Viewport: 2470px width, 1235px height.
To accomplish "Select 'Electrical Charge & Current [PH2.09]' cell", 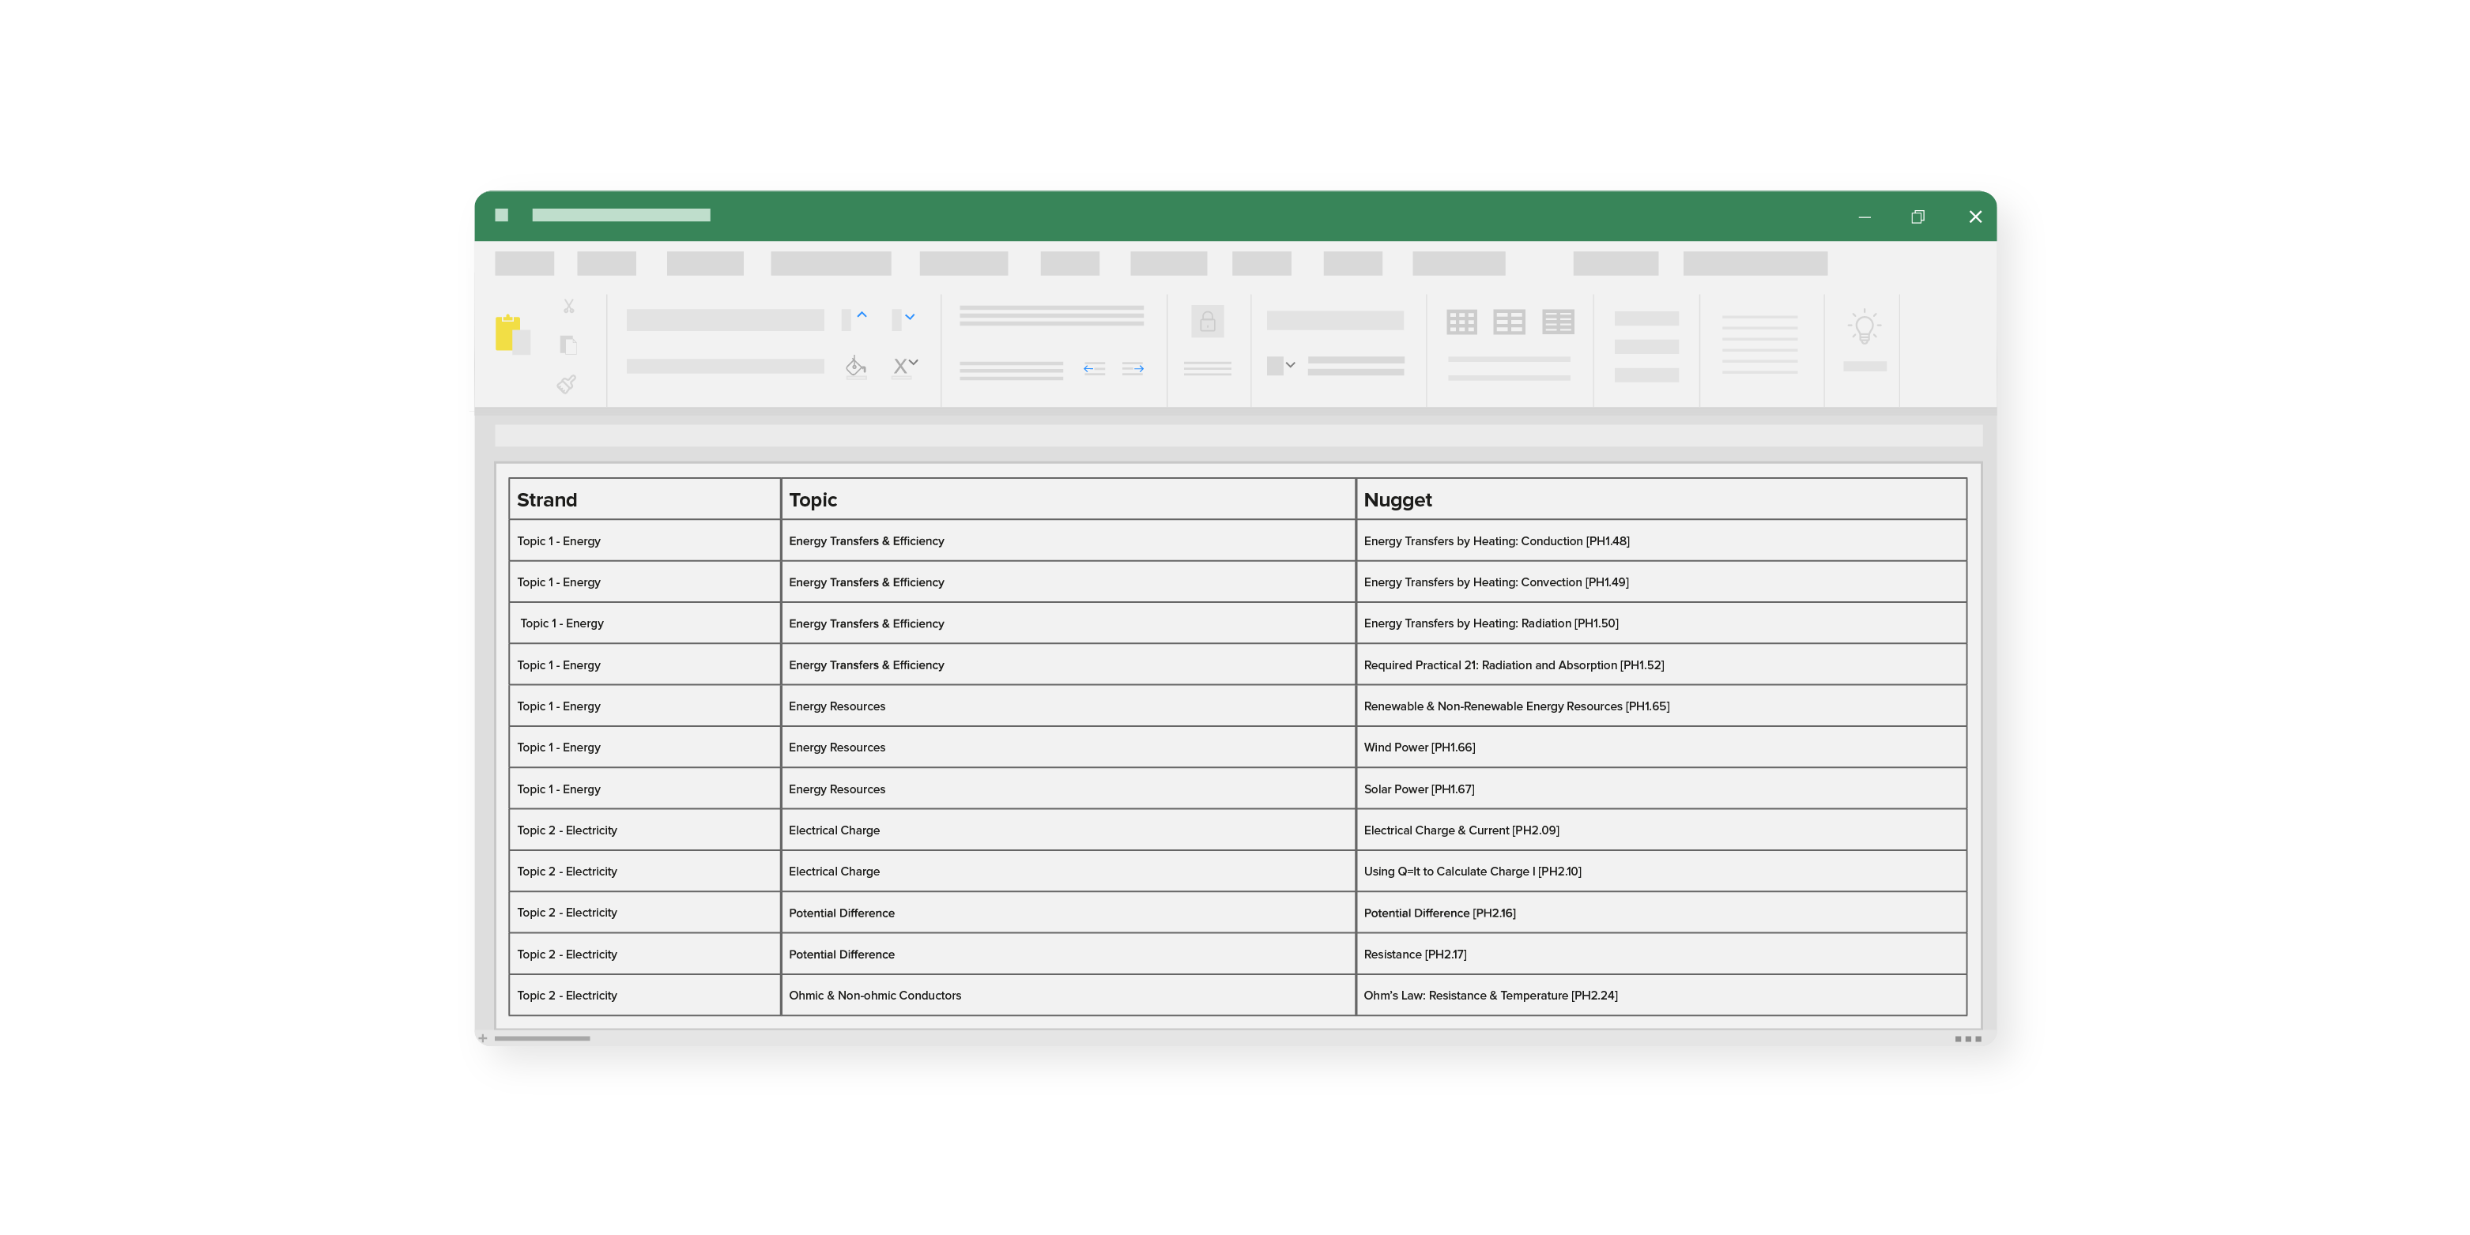I will tap(1661, 830).
